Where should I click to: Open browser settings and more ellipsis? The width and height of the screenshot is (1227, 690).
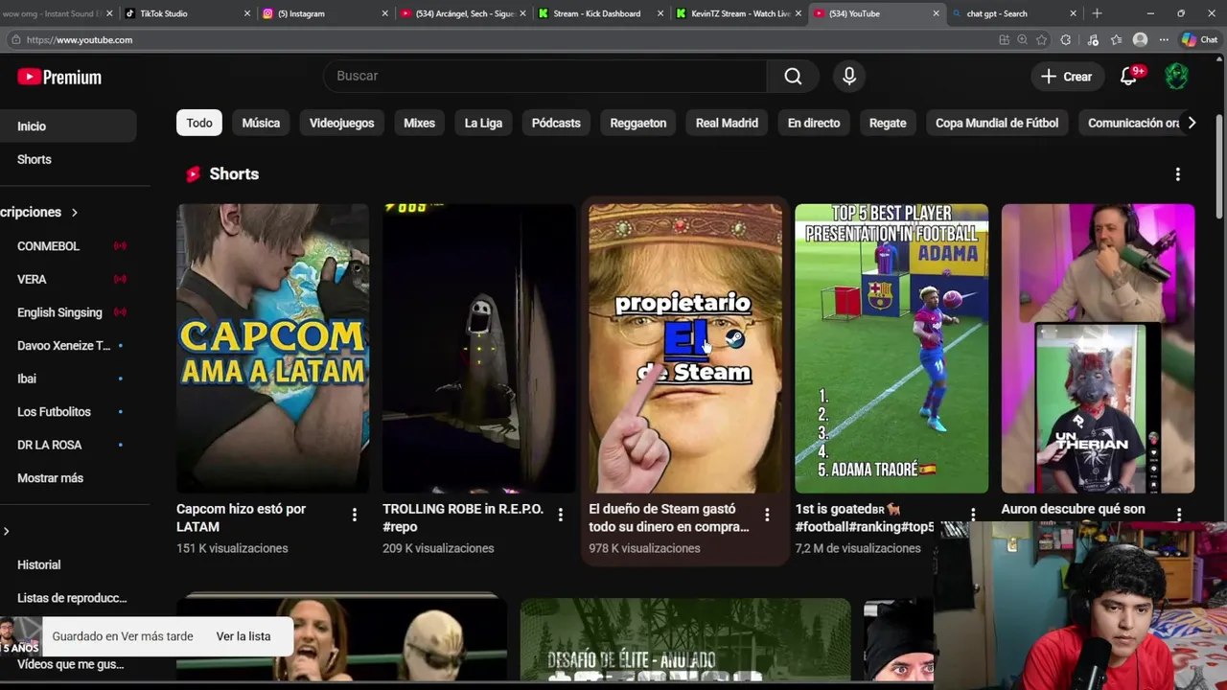pyautogui.click(x=1164, y=40)
